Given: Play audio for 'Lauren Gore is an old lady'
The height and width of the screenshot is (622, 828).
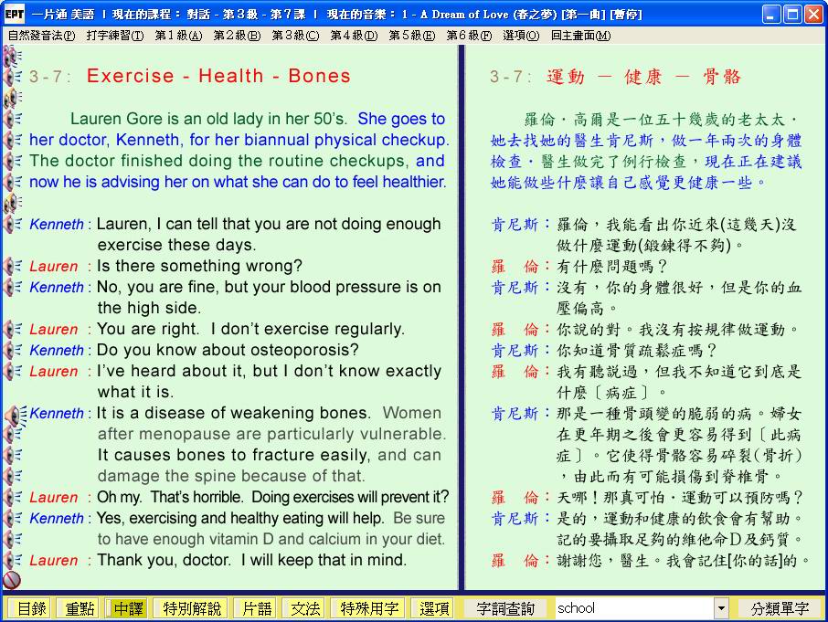Looking at the screenshot, I should coord(12,119).
